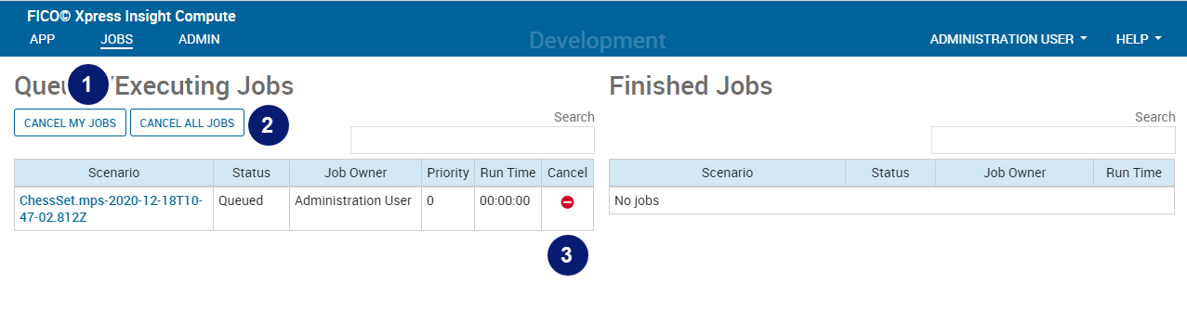Click the Cancel All Jobs button
Viewport: 1187px width, 335px height.
click(x=187, y=122)
